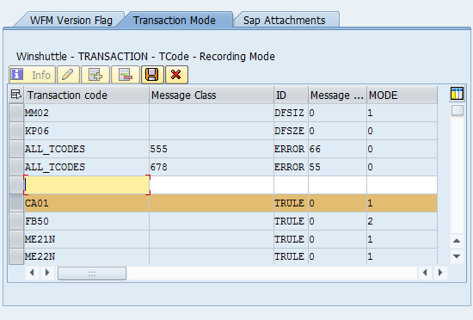
Task: Click the MODE column header
Action: [x=402, y=95]
